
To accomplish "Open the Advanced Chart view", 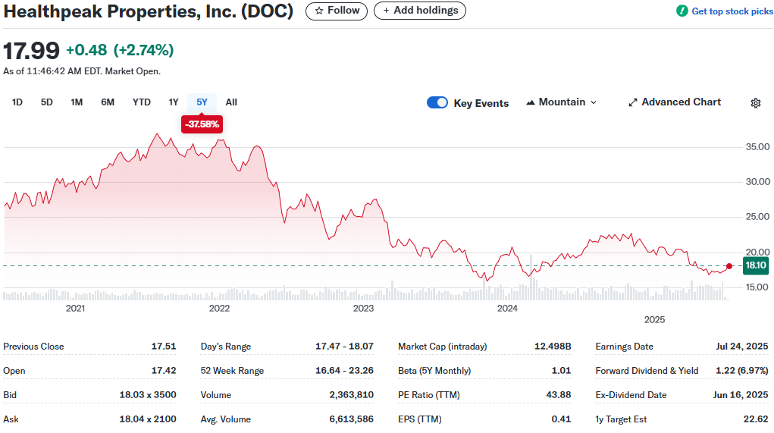I will 674,102.
